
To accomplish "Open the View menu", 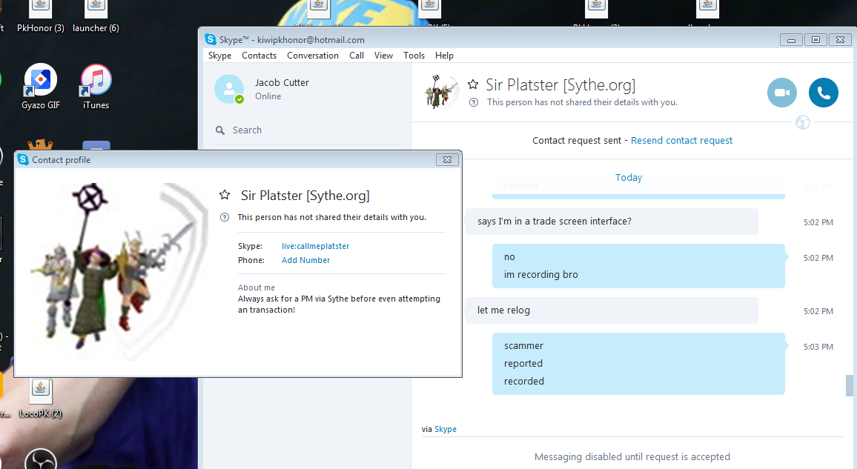I will [383, 55].
